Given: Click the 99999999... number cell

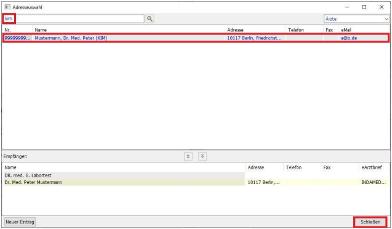Looking at the screenshot, I should tap(17, 38).
